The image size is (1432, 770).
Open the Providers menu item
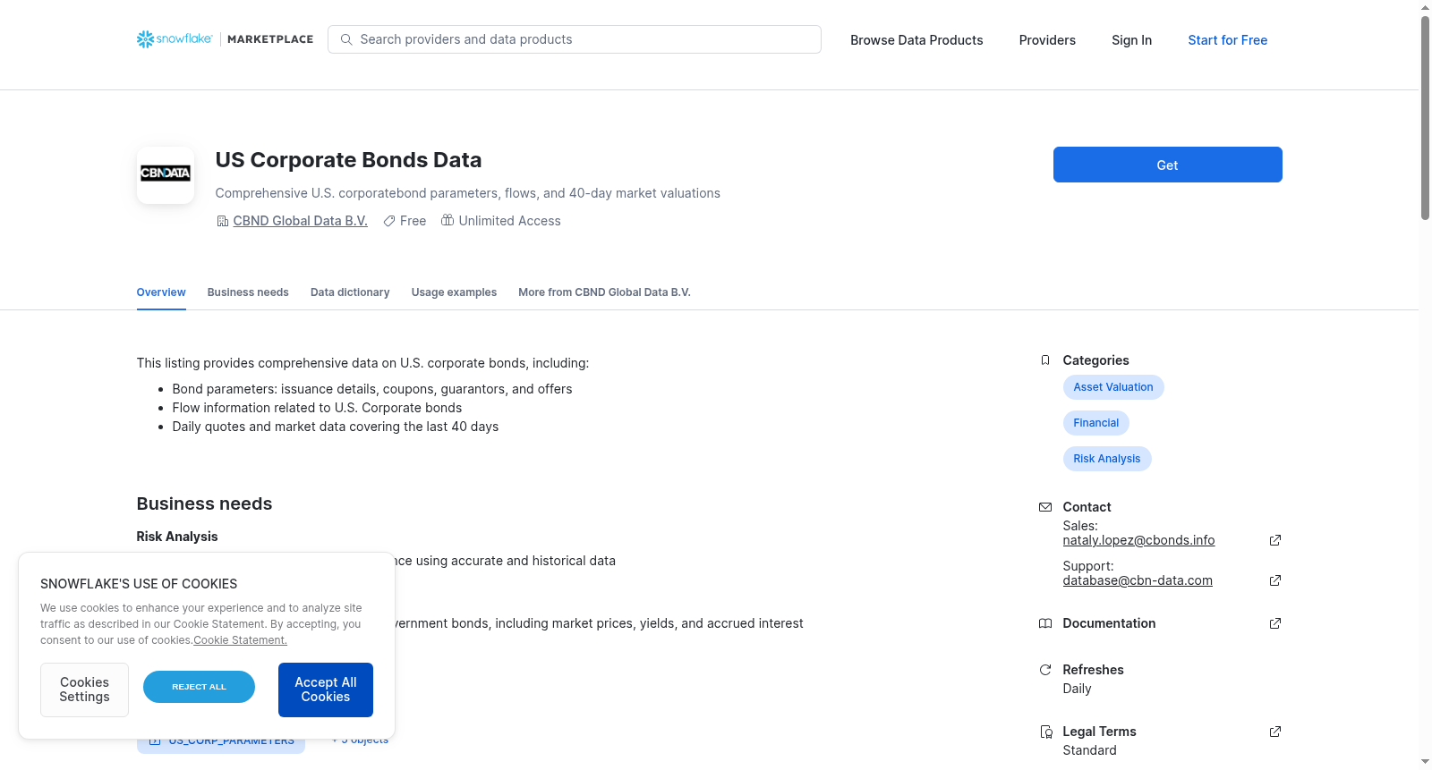click(x=1047, y=40)
